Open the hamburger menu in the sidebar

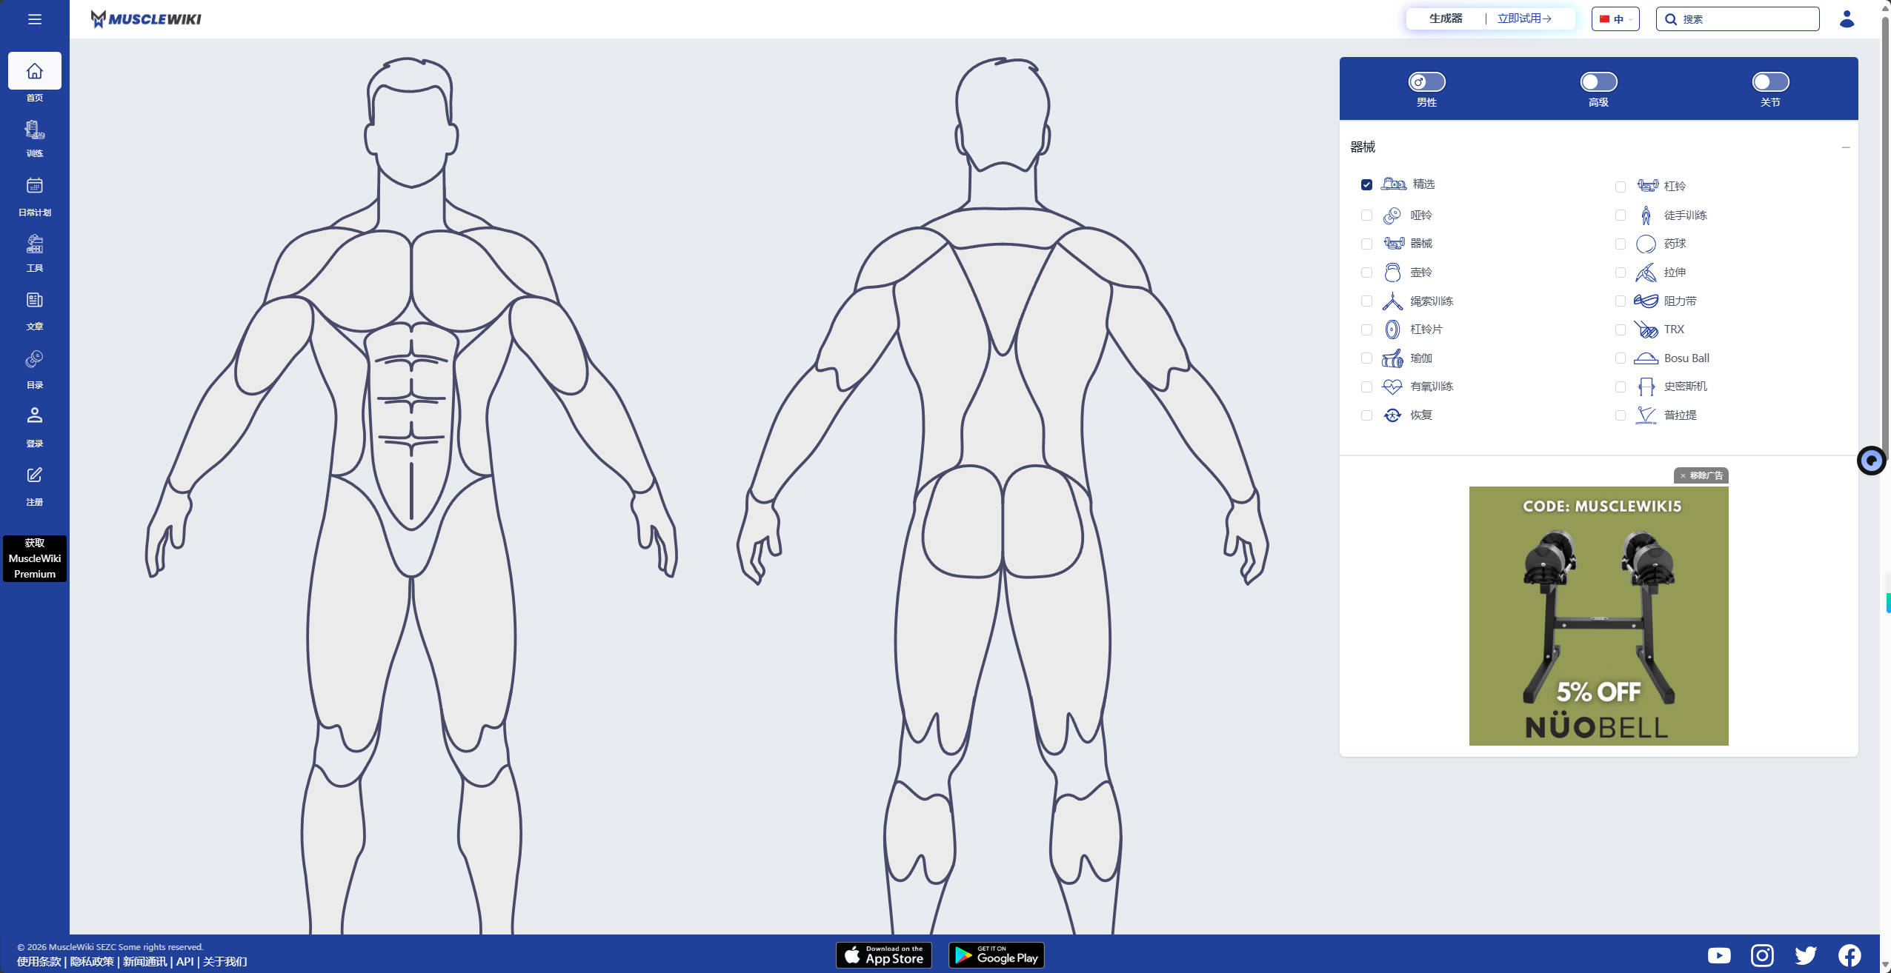pyautogui.click(x=34, y=19)
